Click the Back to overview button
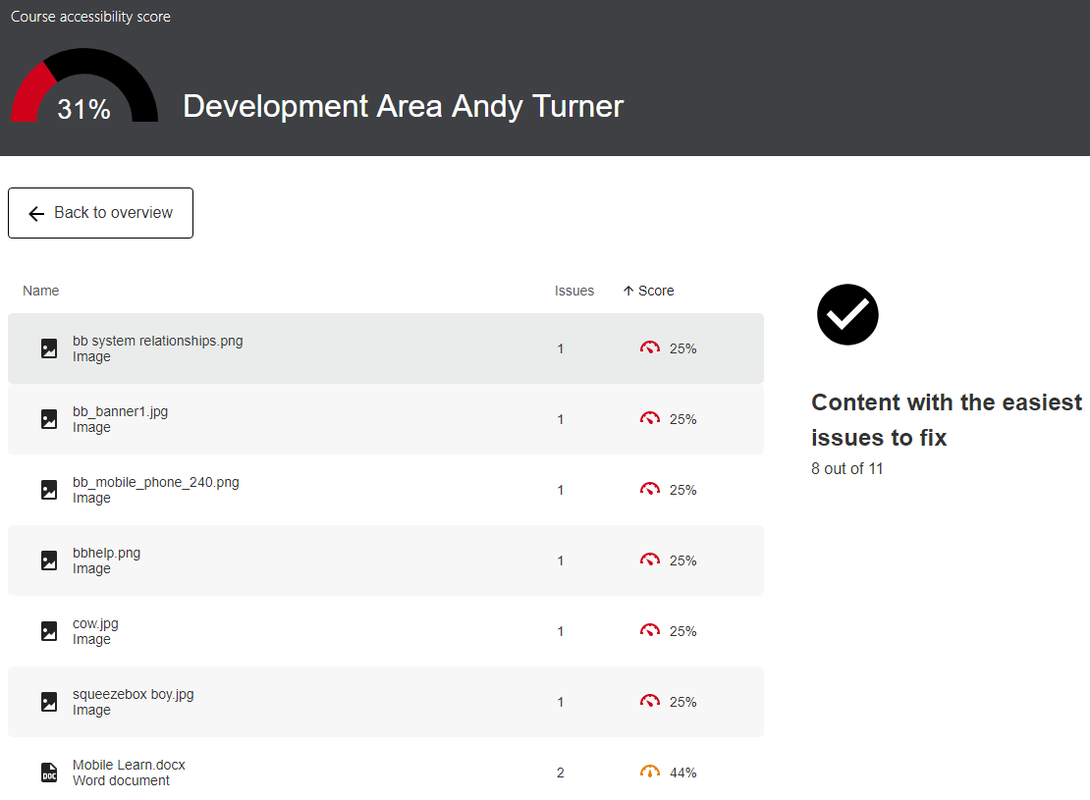 pos(100,212)
